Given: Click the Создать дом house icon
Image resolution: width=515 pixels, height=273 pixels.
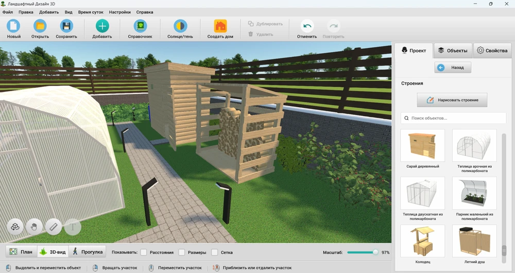Looking at the screenshot, I should point(220,26).
